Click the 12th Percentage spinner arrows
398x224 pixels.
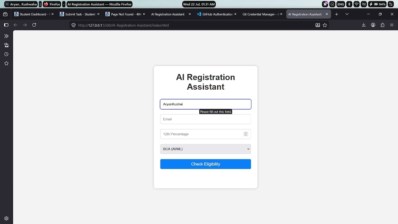pyautogui.click(x=246, y=134)
